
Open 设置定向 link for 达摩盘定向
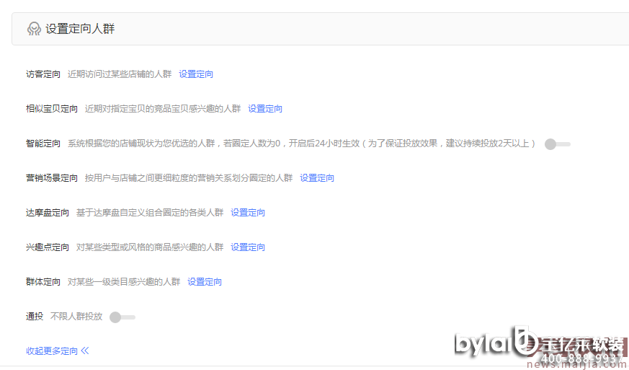248,213
